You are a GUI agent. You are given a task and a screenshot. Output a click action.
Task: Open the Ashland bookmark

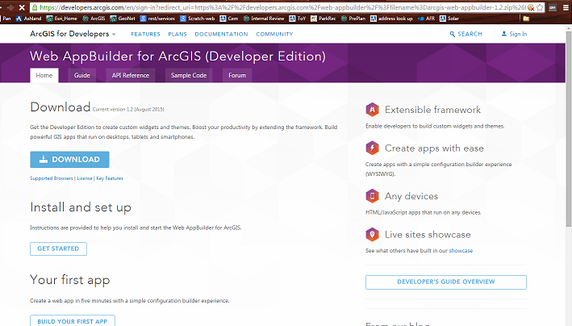pos(28,19)
